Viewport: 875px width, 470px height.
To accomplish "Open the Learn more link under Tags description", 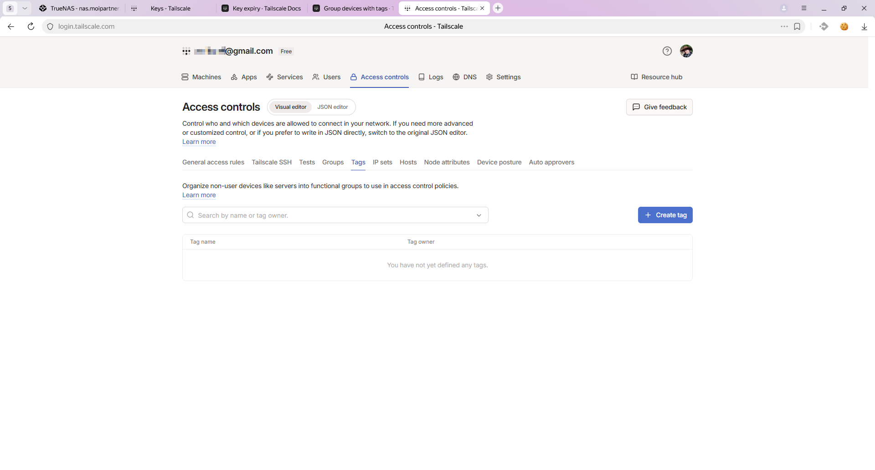I will pyautogui.click(x=199, y=195).
